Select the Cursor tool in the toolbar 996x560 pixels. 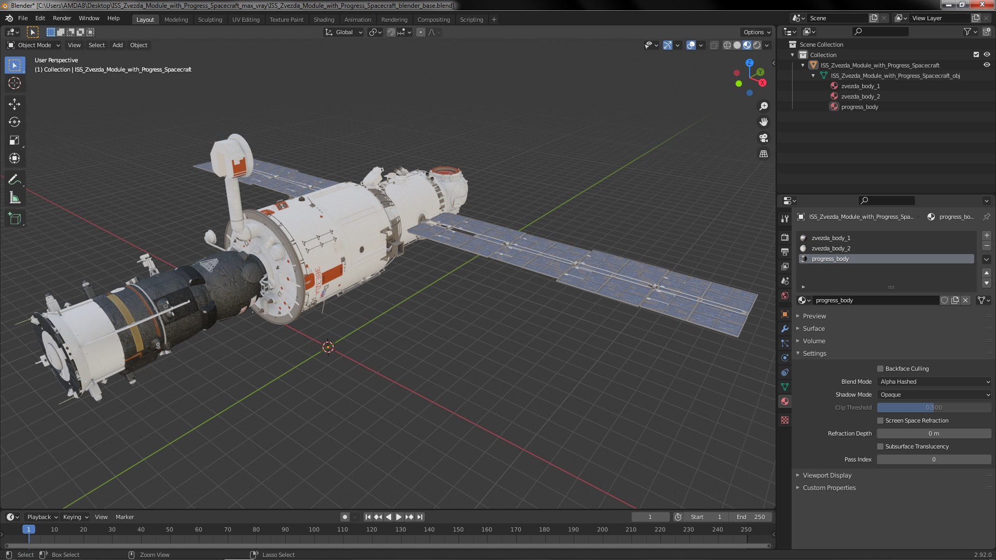[x=15, y=83]
